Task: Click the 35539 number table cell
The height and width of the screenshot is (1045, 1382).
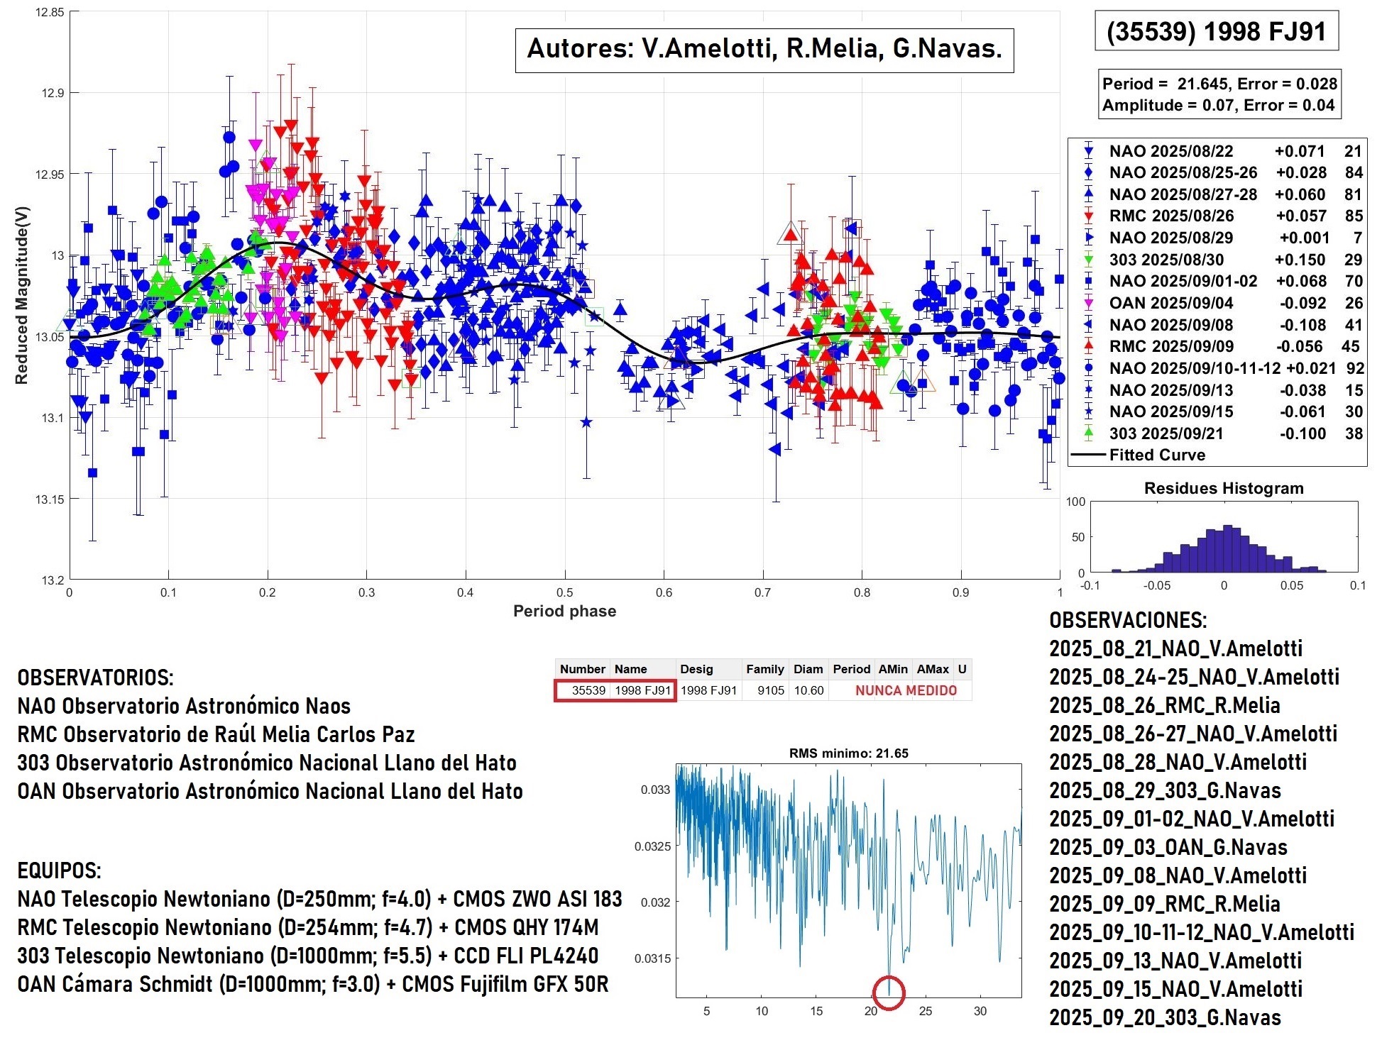Action: coord(588,690)
